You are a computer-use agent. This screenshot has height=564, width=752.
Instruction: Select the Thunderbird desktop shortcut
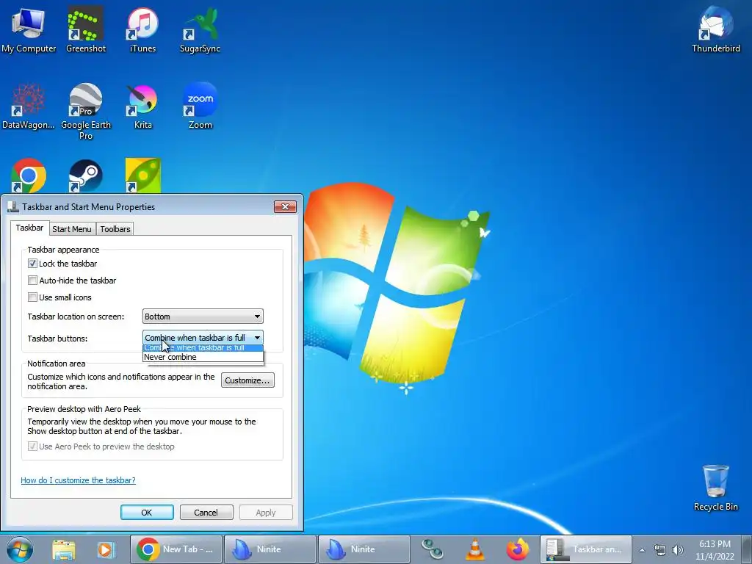tap(715, 29)
